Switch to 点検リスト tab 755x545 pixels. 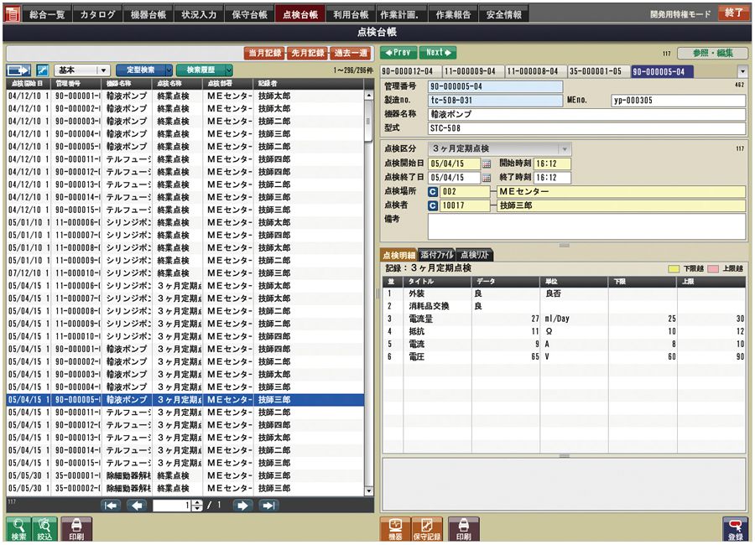tap(475, 255)
